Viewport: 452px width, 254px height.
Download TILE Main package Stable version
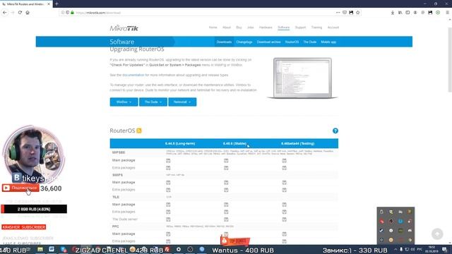point(226,205)
